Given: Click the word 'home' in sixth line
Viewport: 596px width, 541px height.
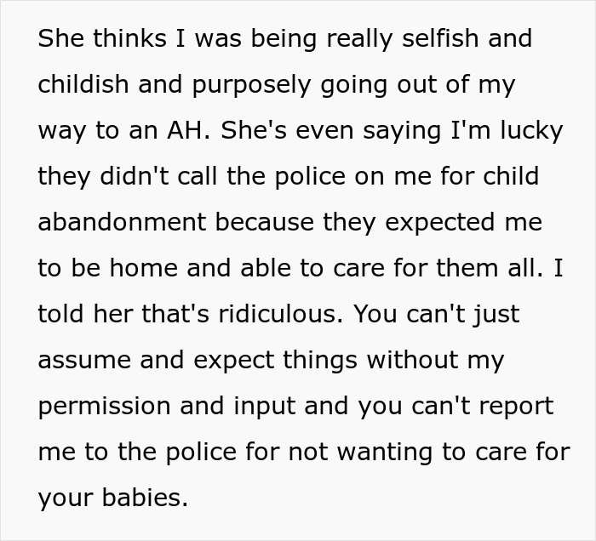Looking at the screenshot, I should click(144, 268).
